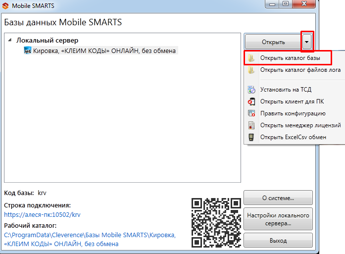Open the О системе... dialog button
Viewport: 345px width, 254px height.
pyautogui.click(x=278, y=198)
